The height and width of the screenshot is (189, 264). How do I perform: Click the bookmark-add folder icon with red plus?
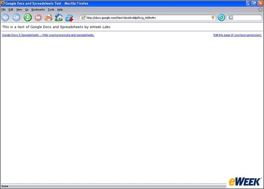click(x=69, y=18)
